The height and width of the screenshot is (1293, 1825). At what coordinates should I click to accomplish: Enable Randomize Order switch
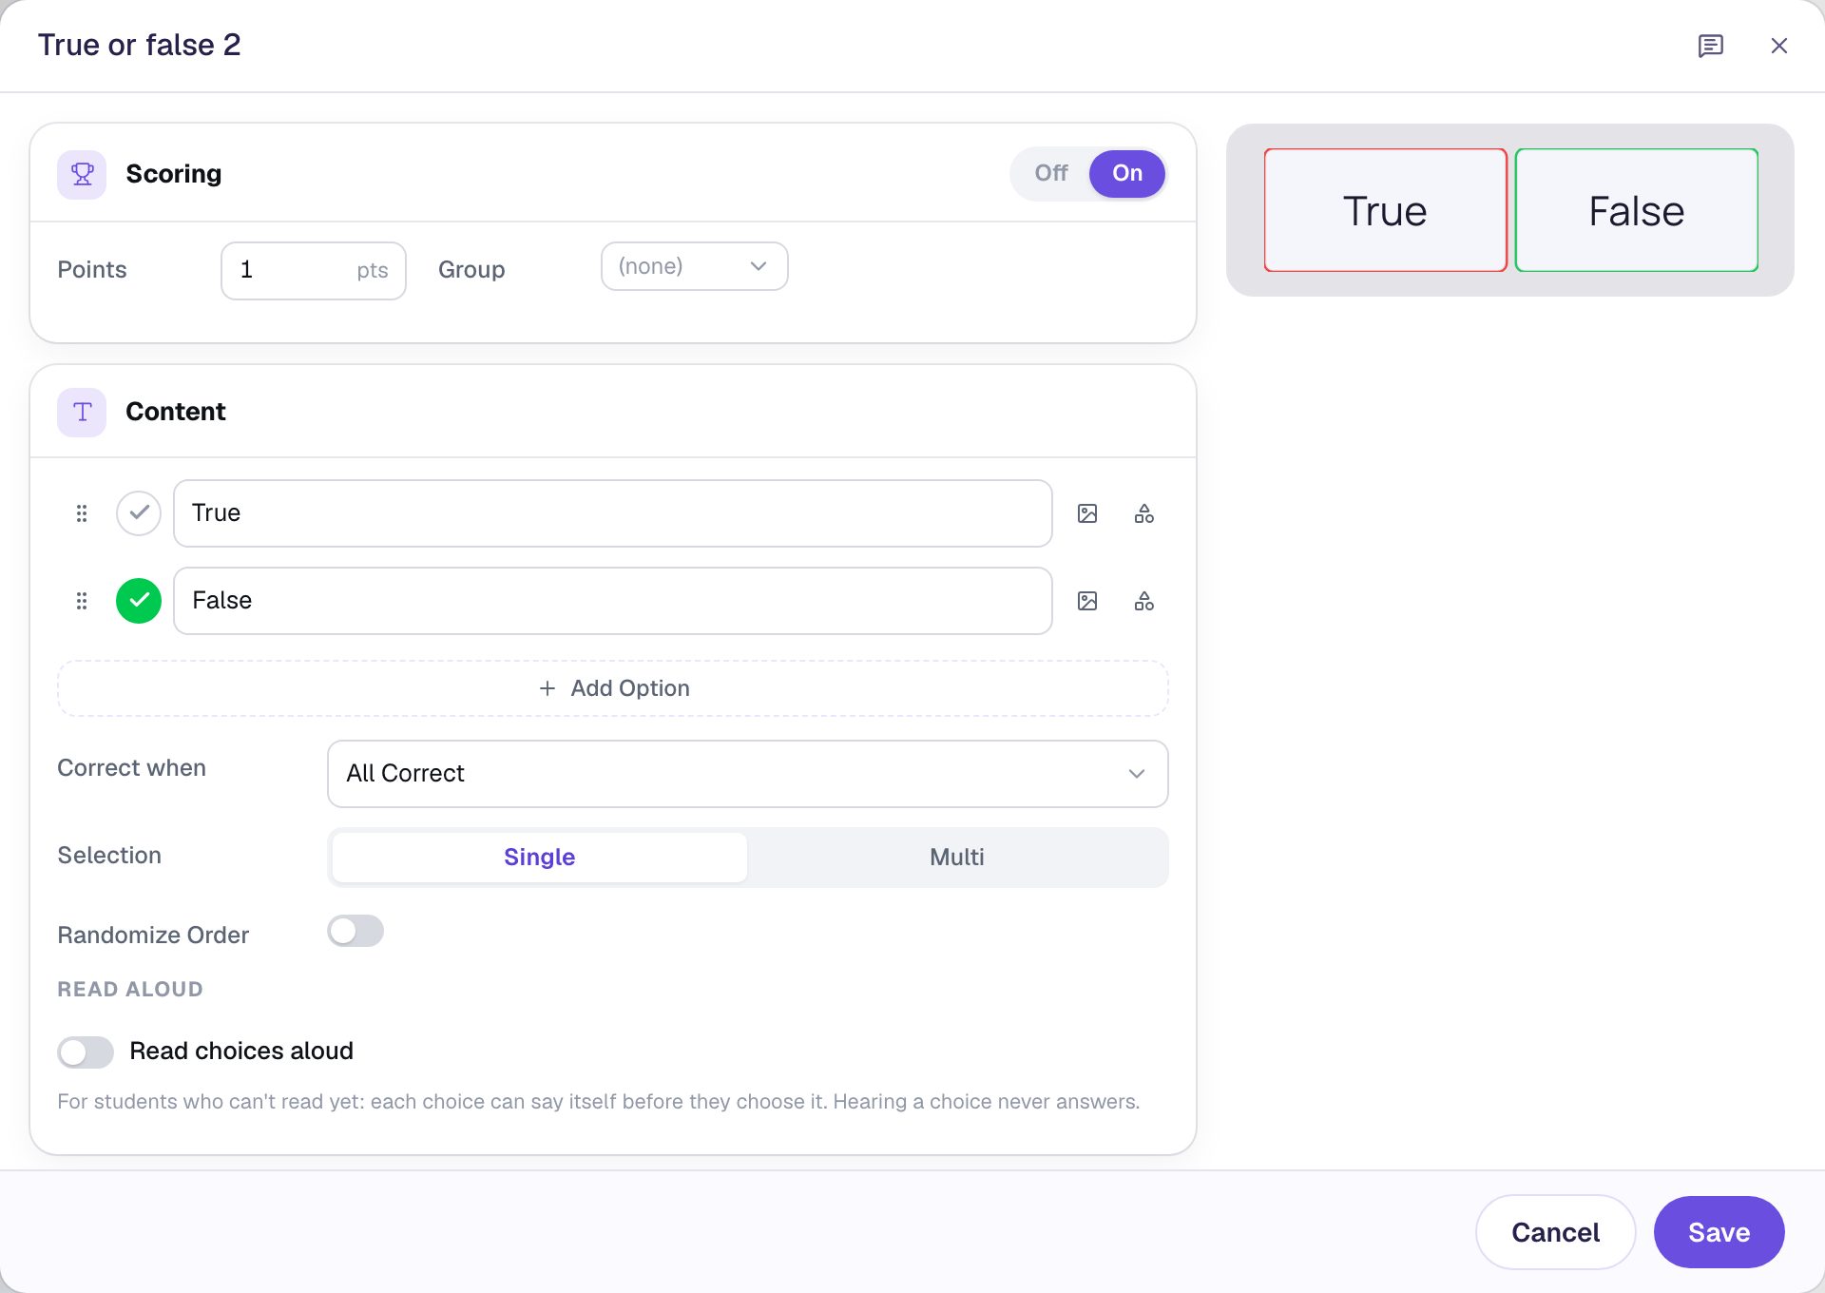(355, 931)
